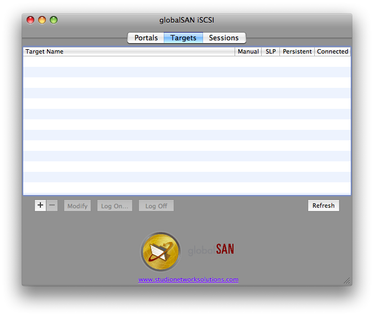Click the Log Off button
This screenshot has height=316, width=374.
tap(156, 206)
